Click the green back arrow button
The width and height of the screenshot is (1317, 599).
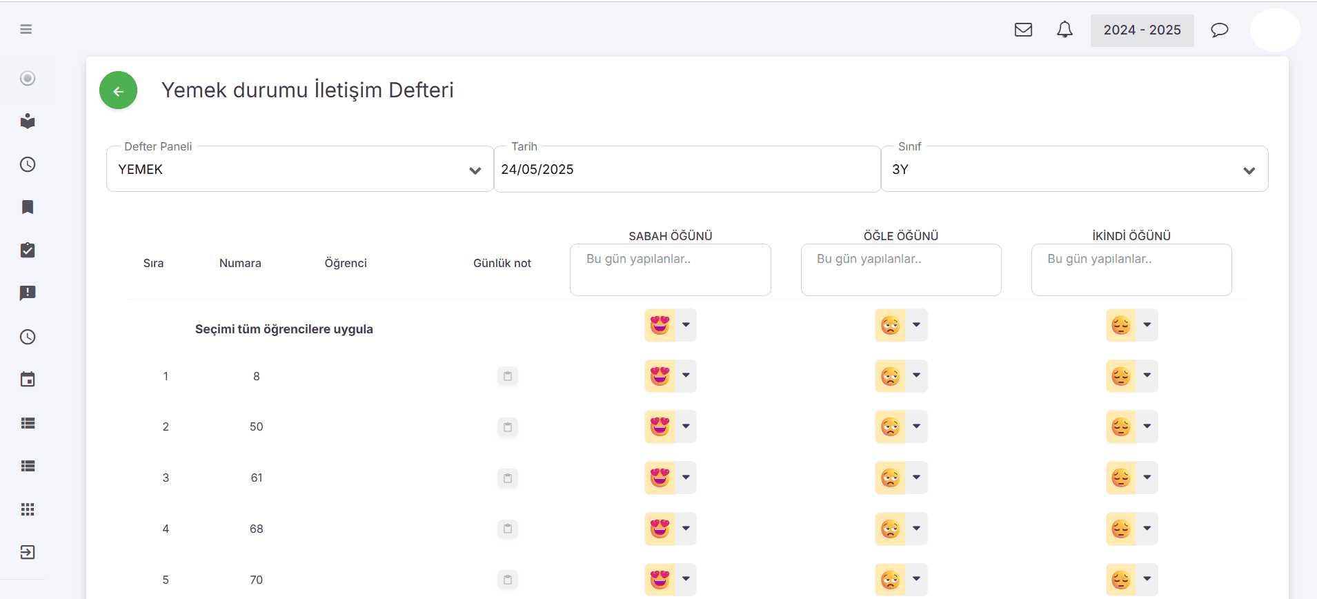(x=118, y=90)
